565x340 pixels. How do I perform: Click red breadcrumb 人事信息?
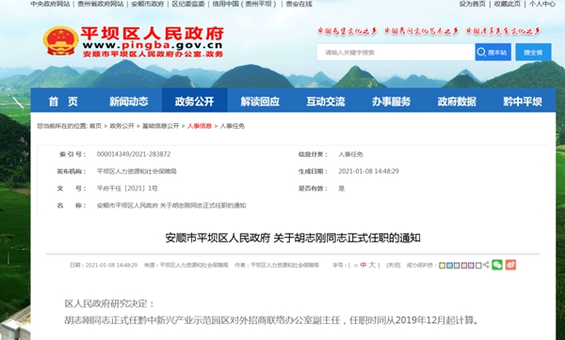(200, 126)
